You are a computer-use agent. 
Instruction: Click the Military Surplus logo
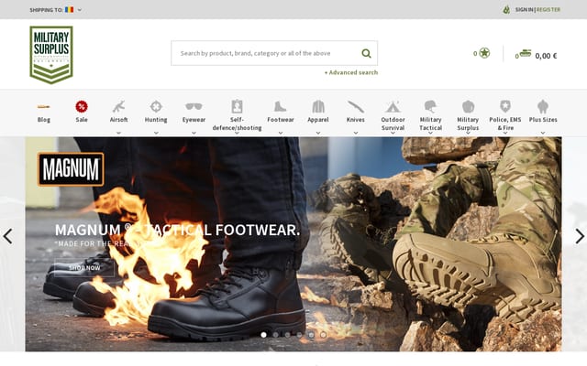51,55
